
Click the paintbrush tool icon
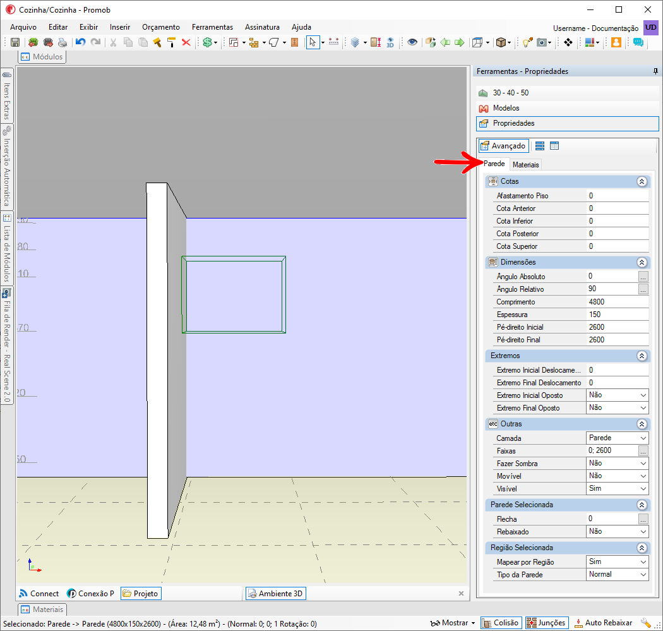tap(157, 42)
